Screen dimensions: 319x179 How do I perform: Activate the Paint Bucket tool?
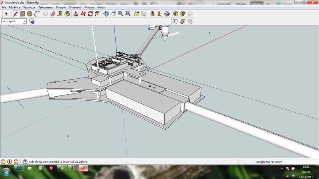(67, 14)
